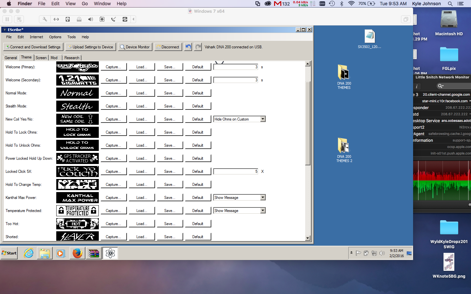Click the Welcome (Primary) seconds field
This screenshot has width=471, height=294.
coord(236,67)
